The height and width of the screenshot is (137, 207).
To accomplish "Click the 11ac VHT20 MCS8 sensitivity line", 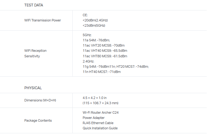I will pos(103,45).
